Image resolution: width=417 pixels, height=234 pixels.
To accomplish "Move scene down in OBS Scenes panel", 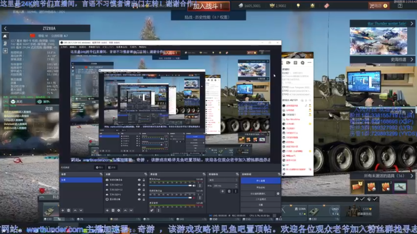I will (81, 211).
